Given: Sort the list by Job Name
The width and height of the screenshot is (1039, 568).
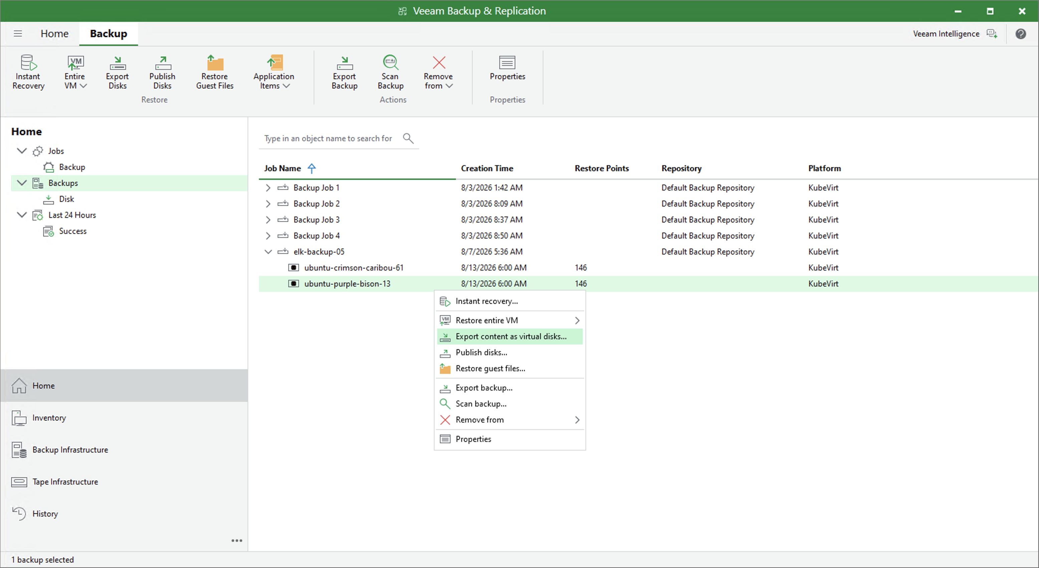Looking at the screenshot, I should tap(283, 168).
